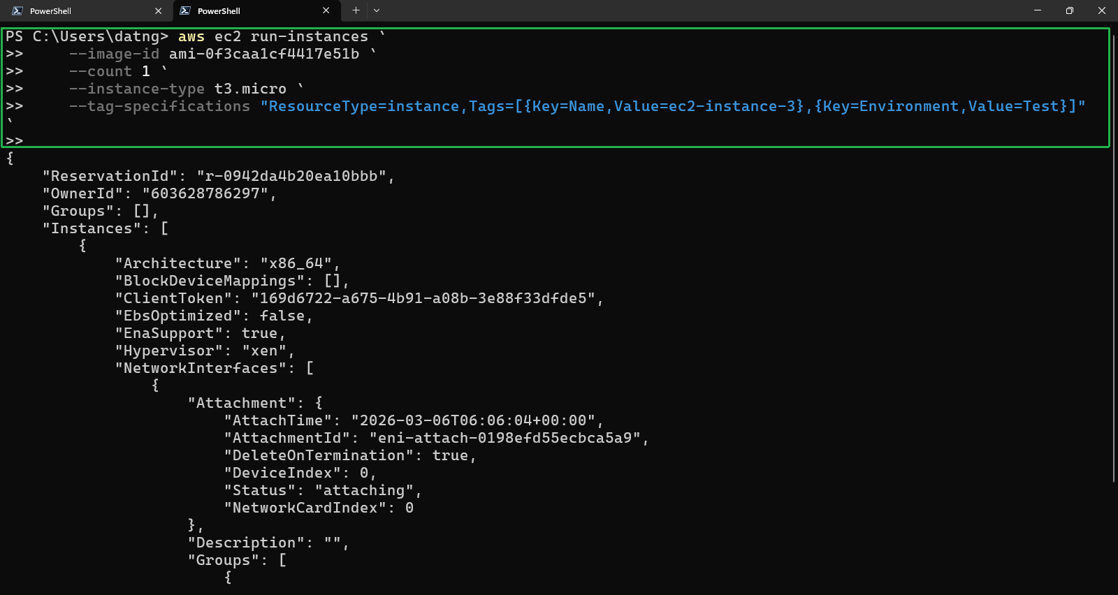Click the indented "Groups": [ line
1118x595 pixels.
(x=237, y=560)
